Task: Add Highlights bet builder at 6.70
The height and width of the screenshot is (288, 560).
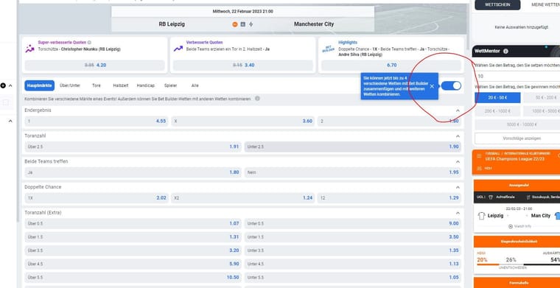Action: coord(391,66)
